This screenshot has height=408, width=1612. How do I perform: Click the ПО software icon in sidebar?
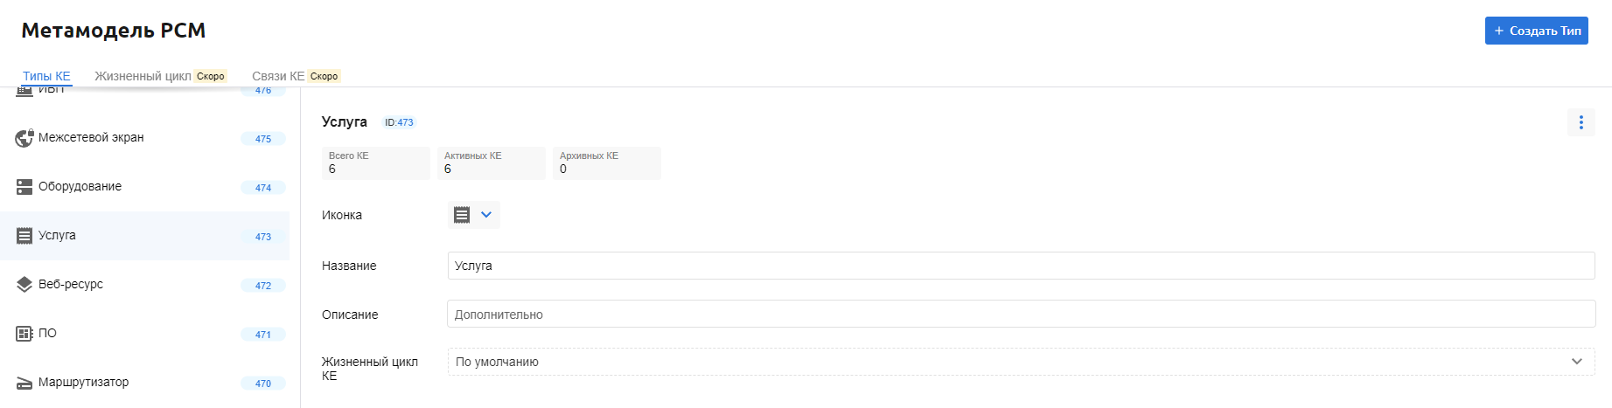(x=24, y=334)
